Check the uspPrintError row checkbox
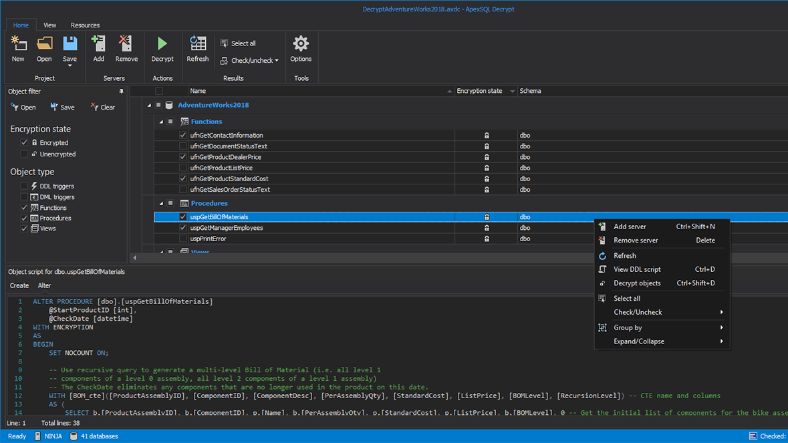Viewport: 788px width, 443px height. pyautogui.click(x=183, y=239)
